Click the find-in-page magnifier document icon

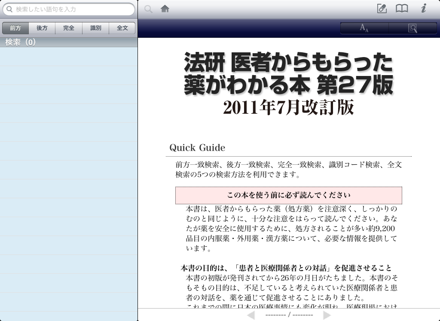[412, 28]
